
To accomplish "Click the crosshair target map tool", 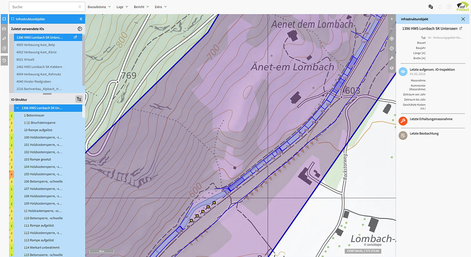I will coord(391,49).
